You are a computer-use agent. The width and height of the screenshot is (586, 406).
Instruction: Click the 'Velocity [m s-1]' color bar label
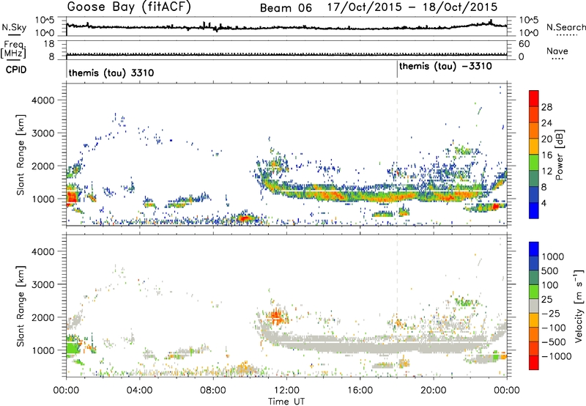(x=579, y=306)
